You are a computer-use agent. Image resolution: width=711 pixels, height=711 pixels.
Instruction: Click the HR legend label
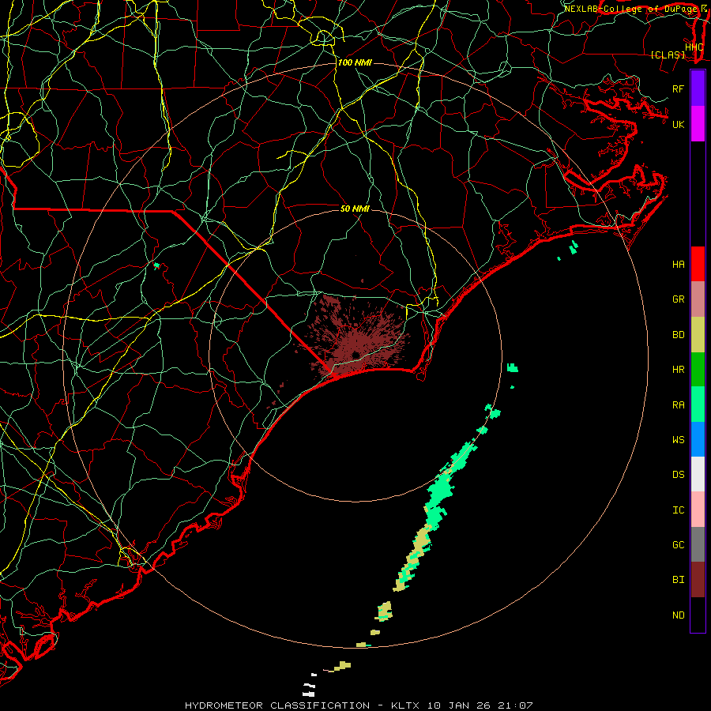point(678,370)
